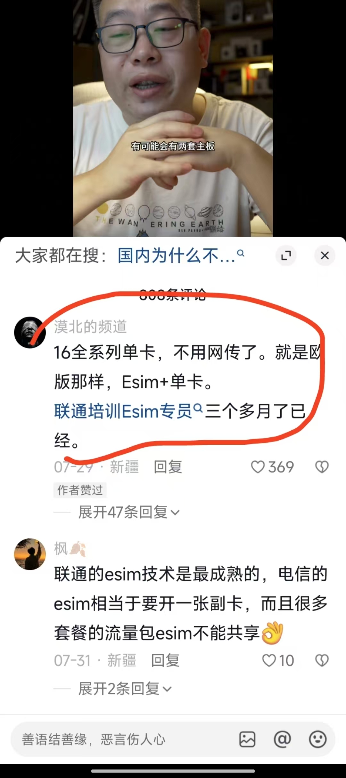Open 枫 sunset avatar profile
Viewport: 346px width, 778px height.
tap(30, 554)
